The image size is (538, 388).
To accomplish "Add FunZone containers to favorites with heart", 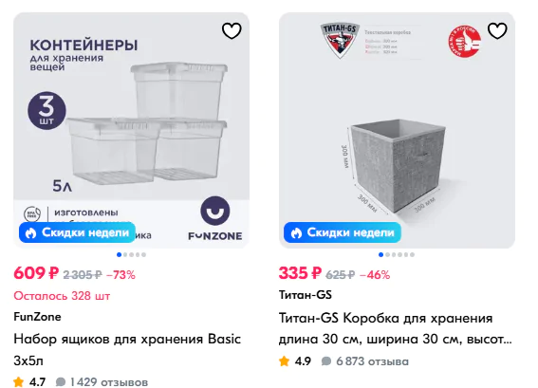I will point(232,31).
